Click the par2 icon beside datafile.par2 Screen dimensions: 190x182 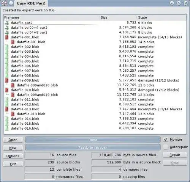[x=7, y=23]
